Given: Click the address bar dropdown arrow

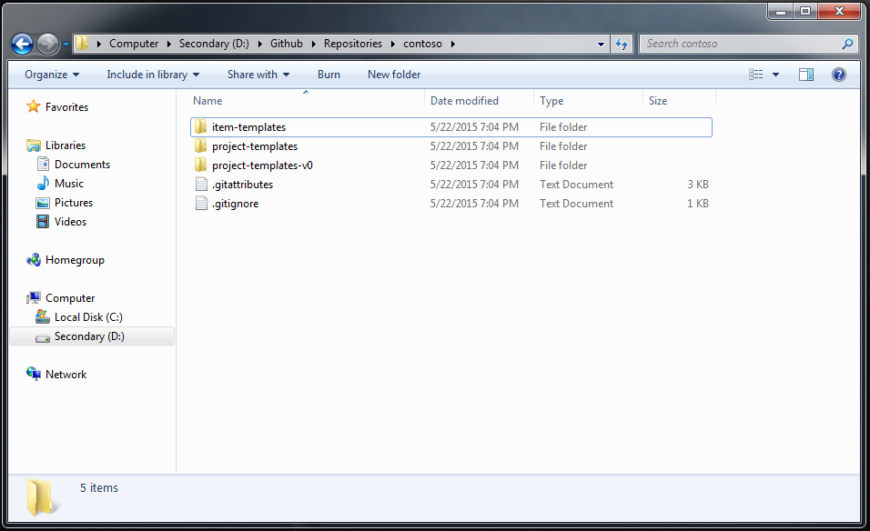Looking at the screenshot, I should (x=599, y=43).
